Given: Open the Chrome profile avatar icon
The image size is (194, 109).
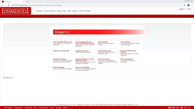Looking at the screenshot, I should pyautogui.click(x=189, y=5).
